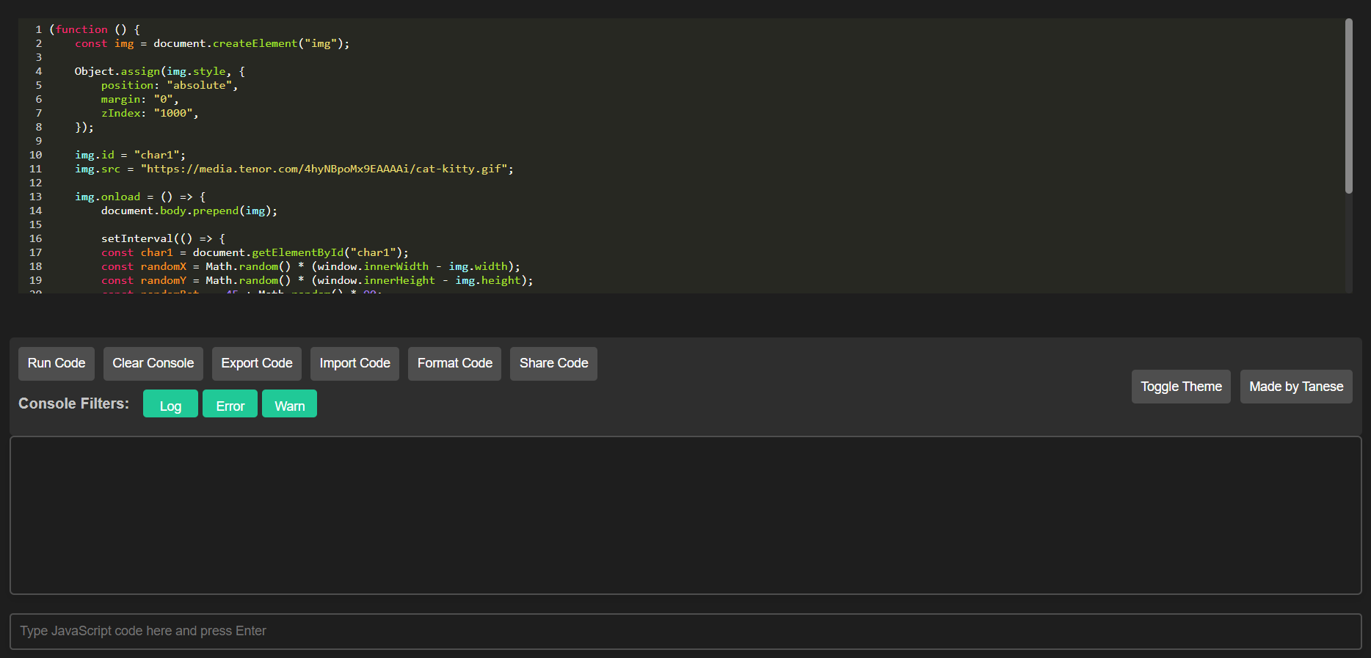Click the closing }); on line 8
Screen dimensions: 1371x658
[84, 127]
